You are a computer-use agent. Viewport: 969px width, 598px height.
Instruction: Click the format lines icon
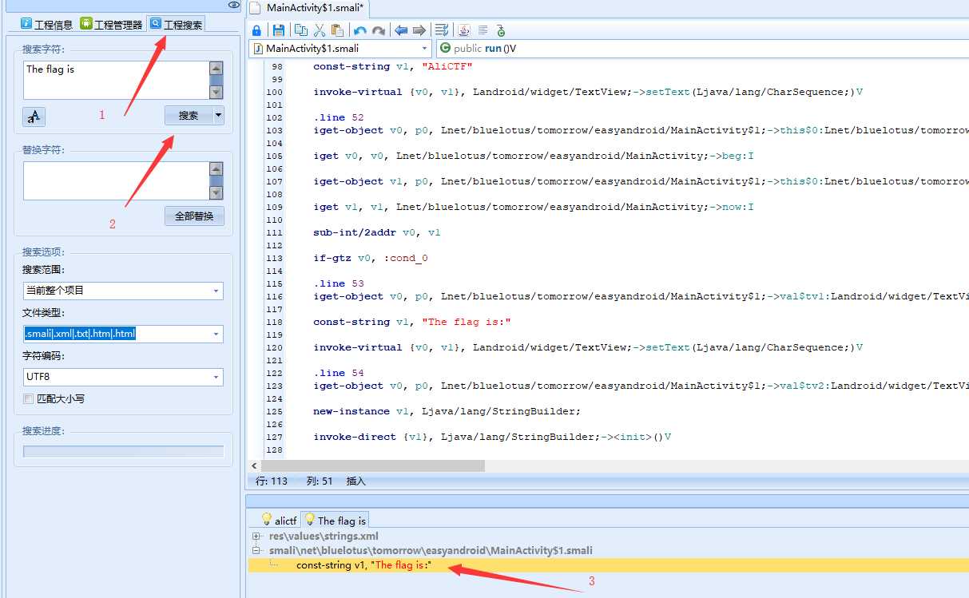tap(442, 30)
